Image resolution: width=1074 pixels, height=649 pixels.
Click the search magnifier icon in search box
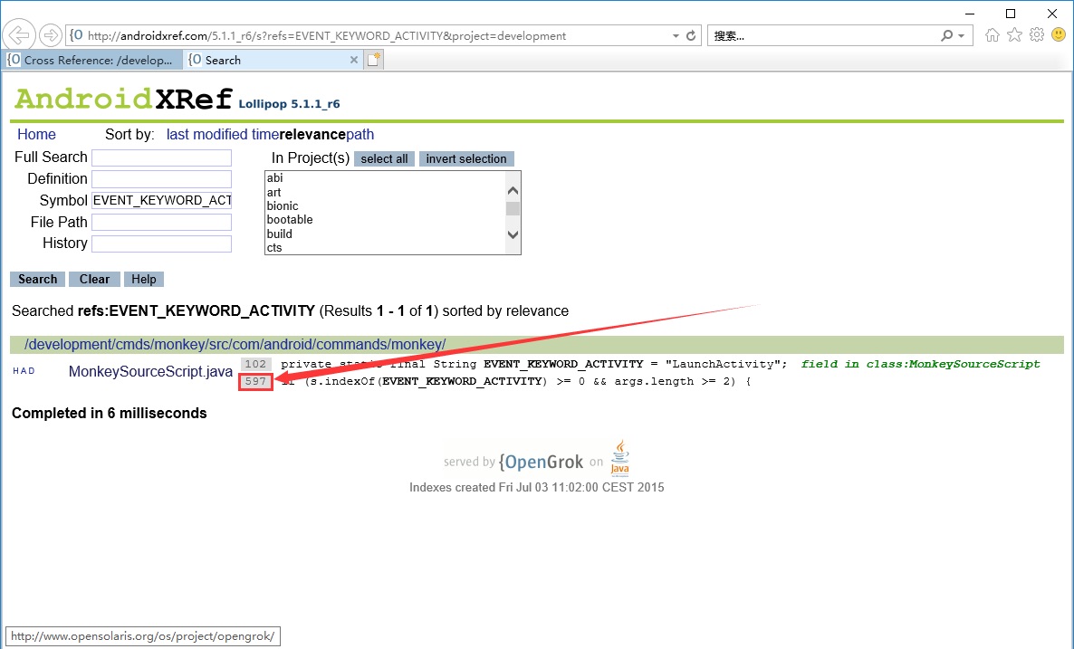(946, 35)
